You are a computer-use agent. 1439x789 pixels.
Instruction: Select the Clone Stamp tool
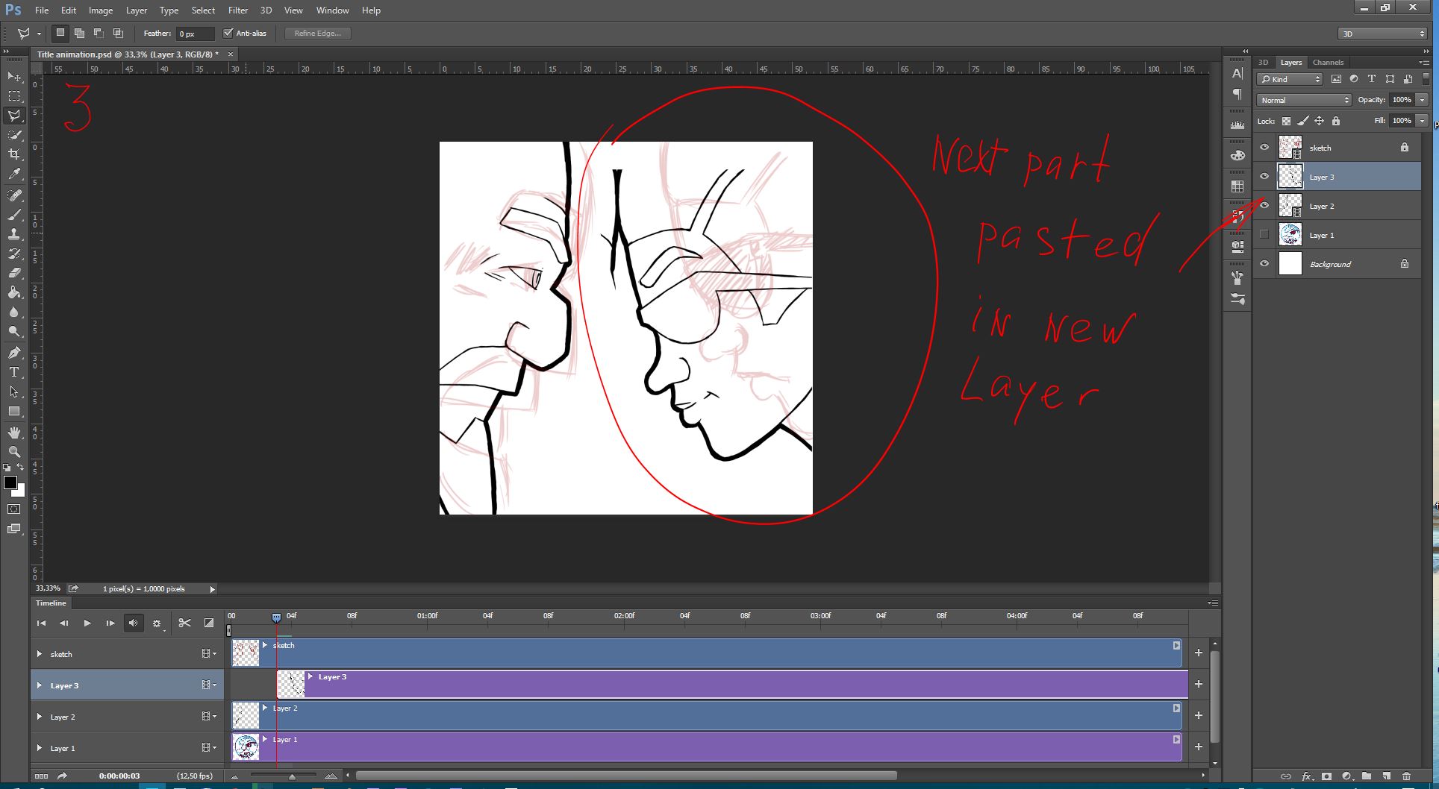[15, 233]
